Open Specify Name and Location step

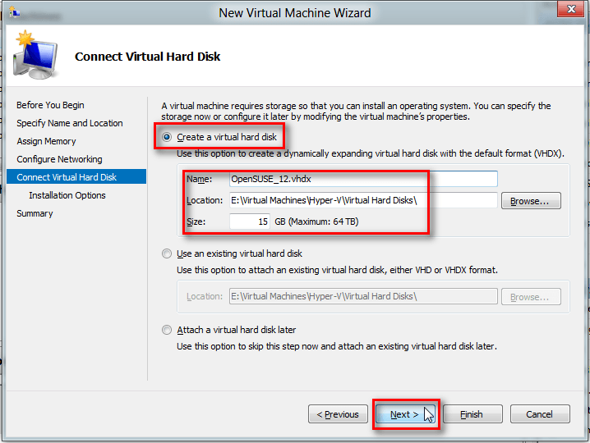pos(70,123)
